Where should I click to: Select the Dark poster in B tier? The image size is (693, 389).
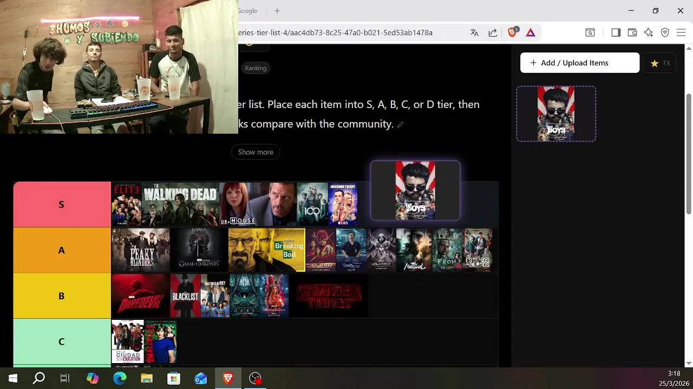tap(245, 296)
